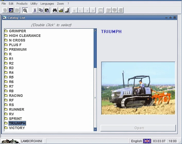This screenshot has width=182, height=144.
Task: Select the RUNNER catalog
Action: click(16, 109)
